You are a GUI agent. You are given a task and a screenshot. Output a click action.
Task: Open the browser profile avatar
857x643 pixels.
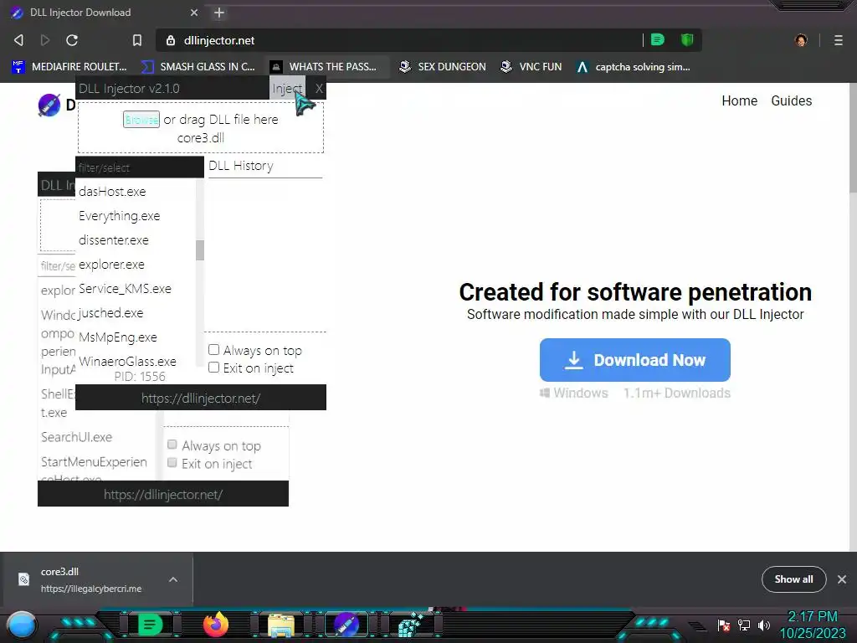coord(801,40)
